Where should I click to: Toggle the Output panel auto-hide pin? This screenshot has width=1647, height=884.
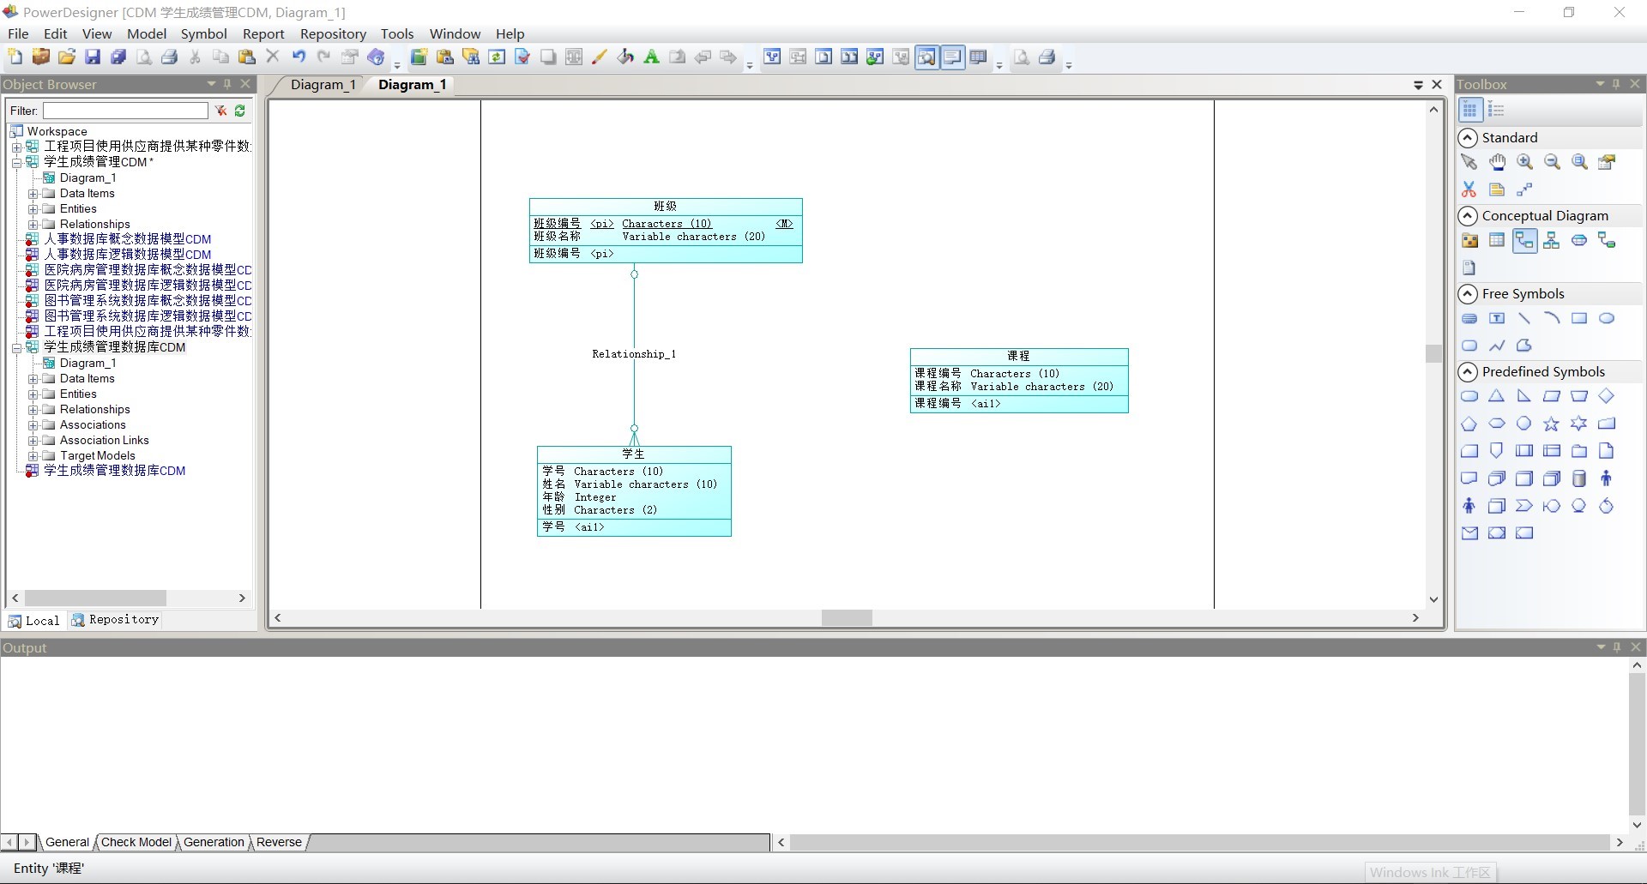tap(1618, 647)
